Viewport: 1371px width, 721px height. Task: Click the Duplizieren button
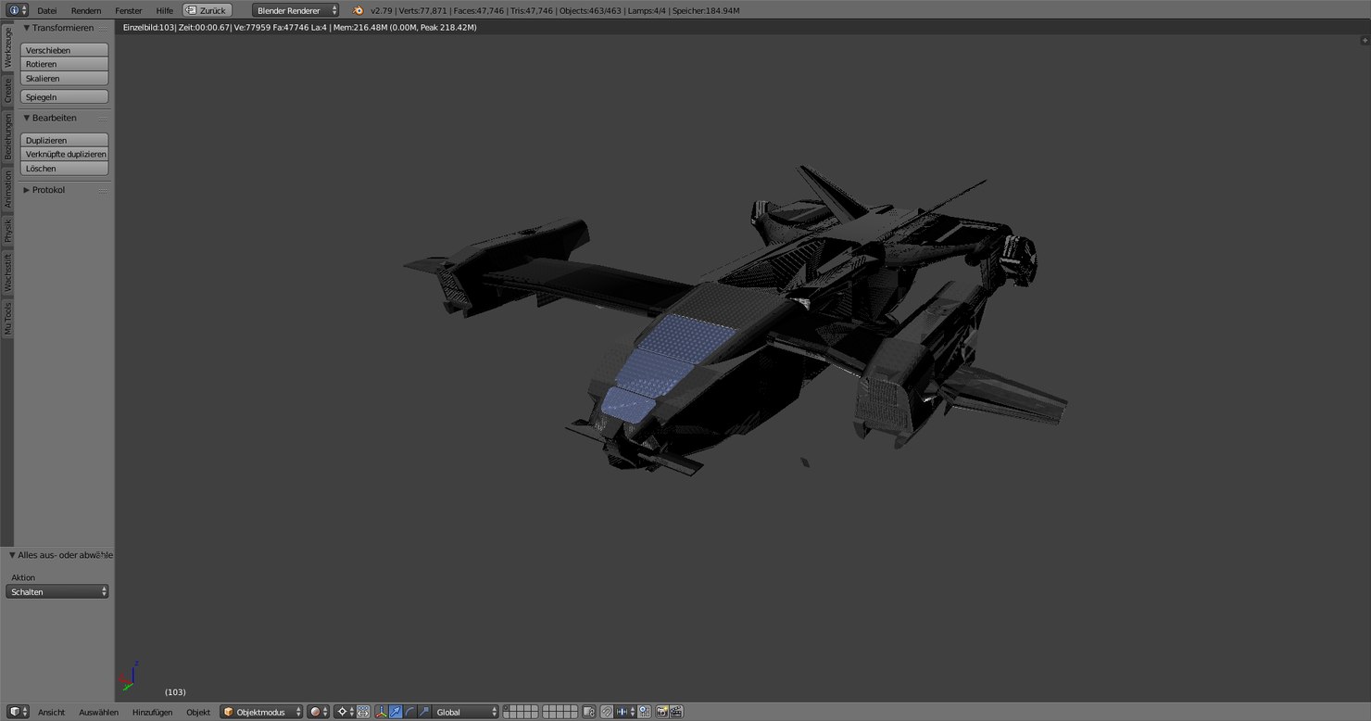point(63,140)
